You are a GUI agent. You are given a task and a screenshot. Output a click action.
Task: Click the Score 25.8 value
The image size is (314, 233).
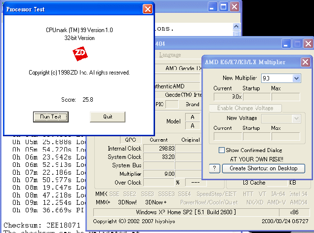[88, 100]
